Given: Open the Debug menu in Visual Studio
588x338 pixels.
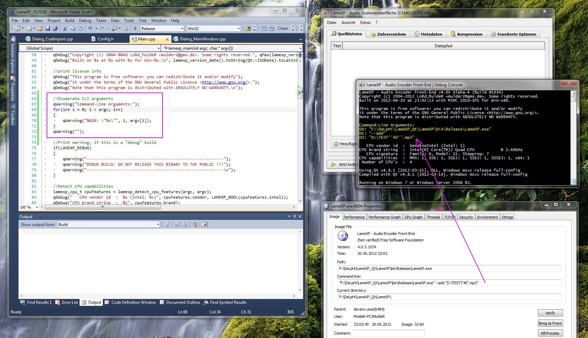Looking at the screenshot, I should pyautogui.click(x=85, y=21).
